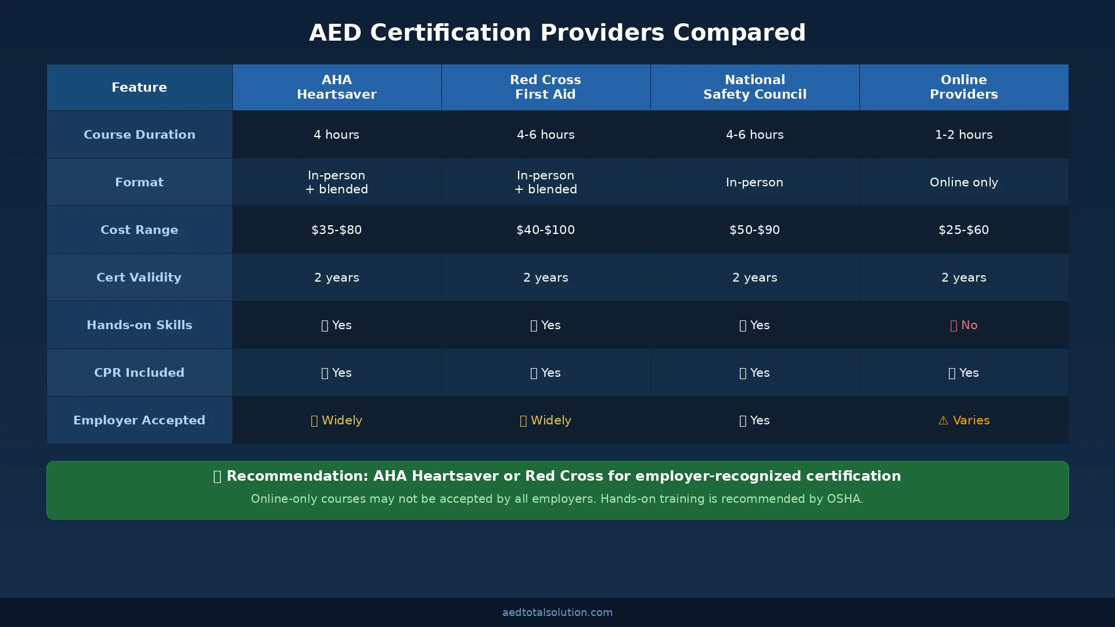This screenshot has width=1115, height=627.
Task: Click the green recommendation banner
Action: click(x=557, y=490)
